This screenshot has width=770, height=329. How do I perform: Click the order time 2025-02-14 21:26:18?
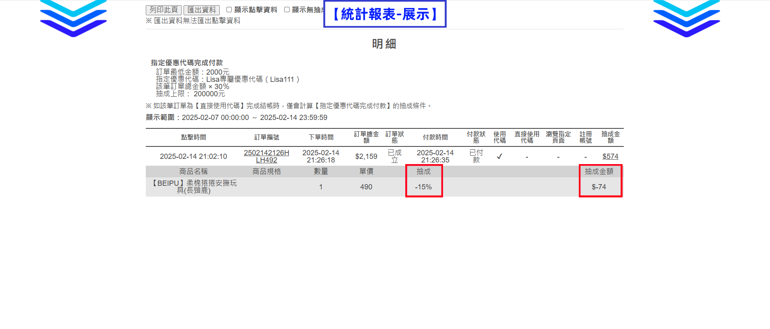[321, 156]
